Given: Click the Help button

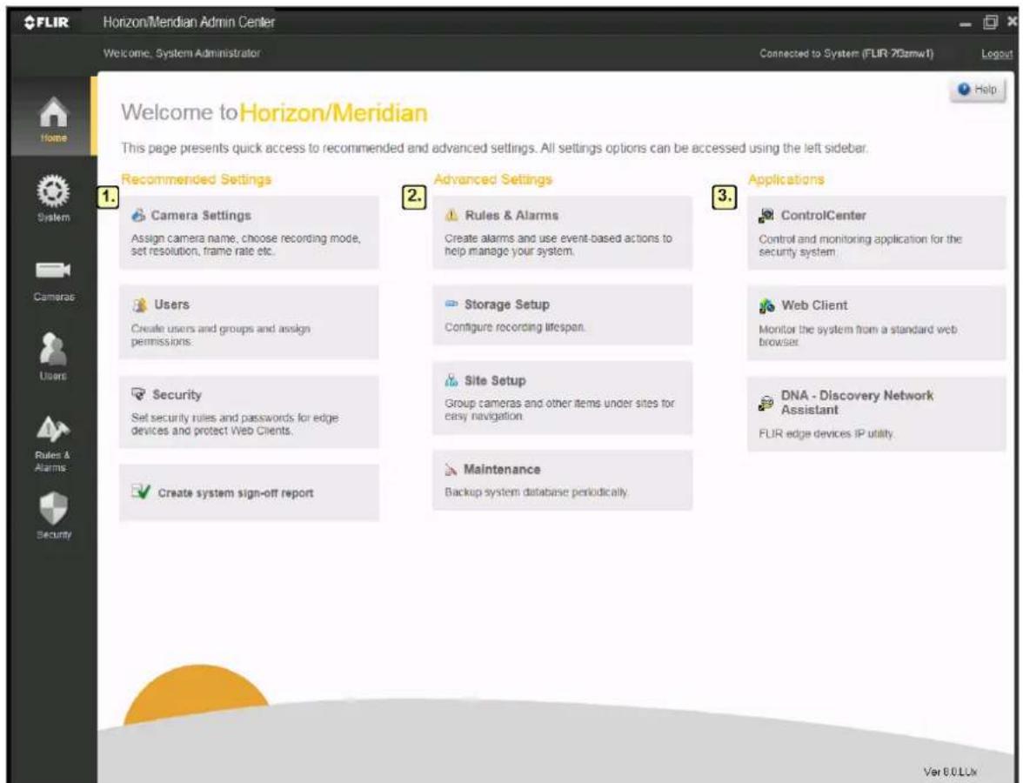Looking at the screenshot, I should click(978, 90).
